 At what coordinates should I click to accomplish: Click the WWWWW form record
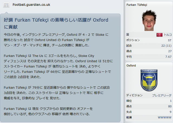[x=165, y=117]
